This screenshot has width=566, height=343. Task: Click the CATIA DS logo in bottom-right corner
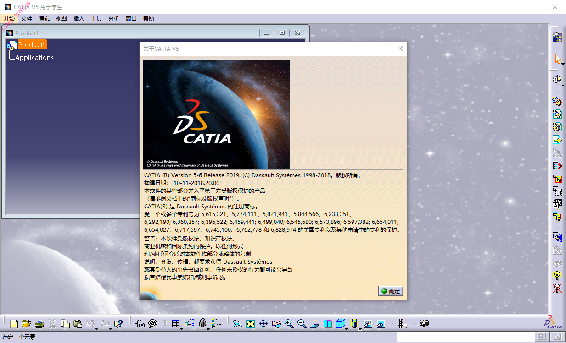click(553, 322)
